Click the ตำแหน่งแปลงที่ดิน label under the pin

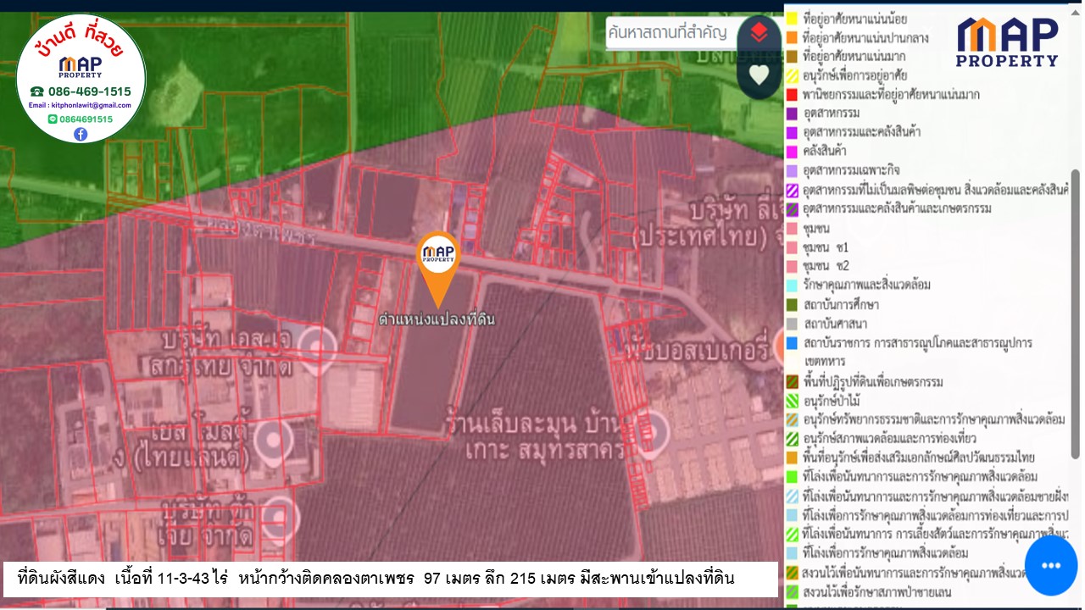click(x=437, y=319)
